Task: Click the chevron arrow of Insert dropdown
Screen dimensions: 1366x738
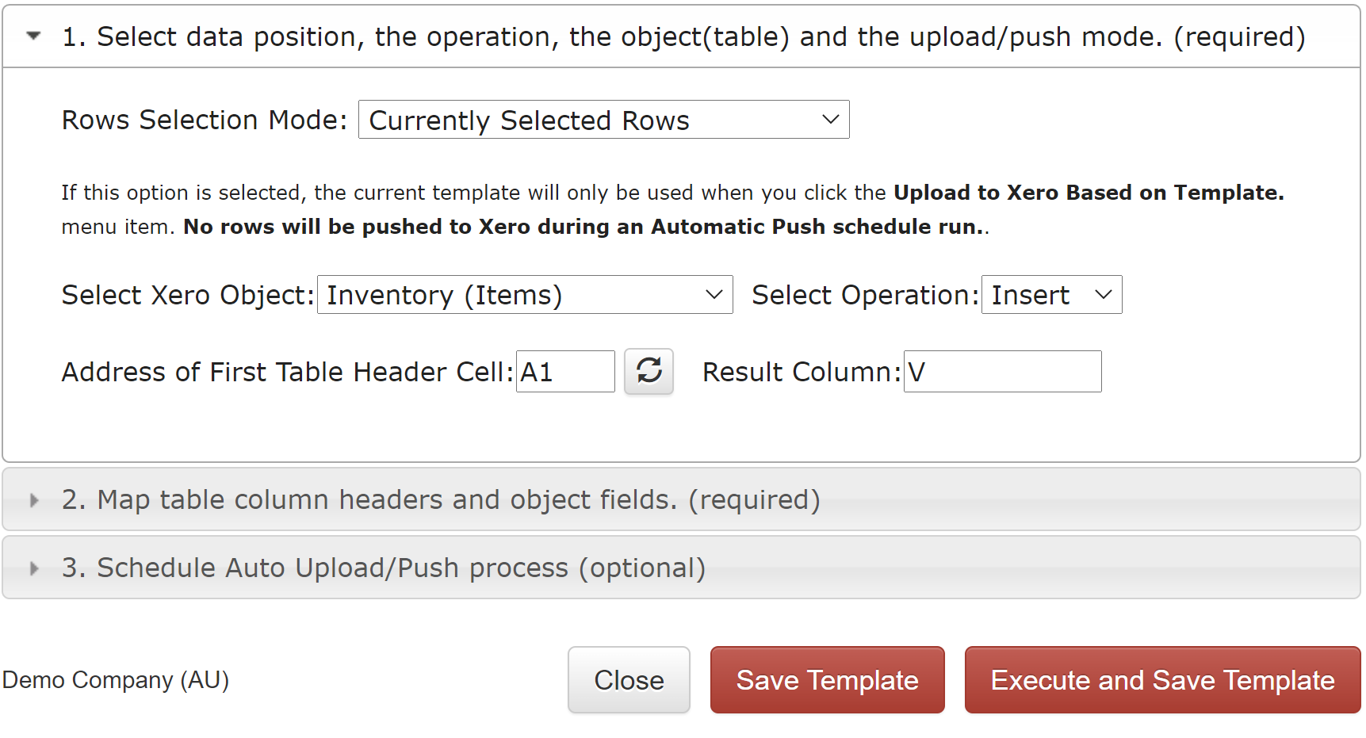Action: [x=1103, y=295]
